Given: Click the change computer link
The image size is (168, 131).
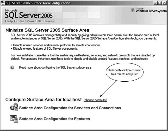Looking at the screenshot, I should click(95, 100).
